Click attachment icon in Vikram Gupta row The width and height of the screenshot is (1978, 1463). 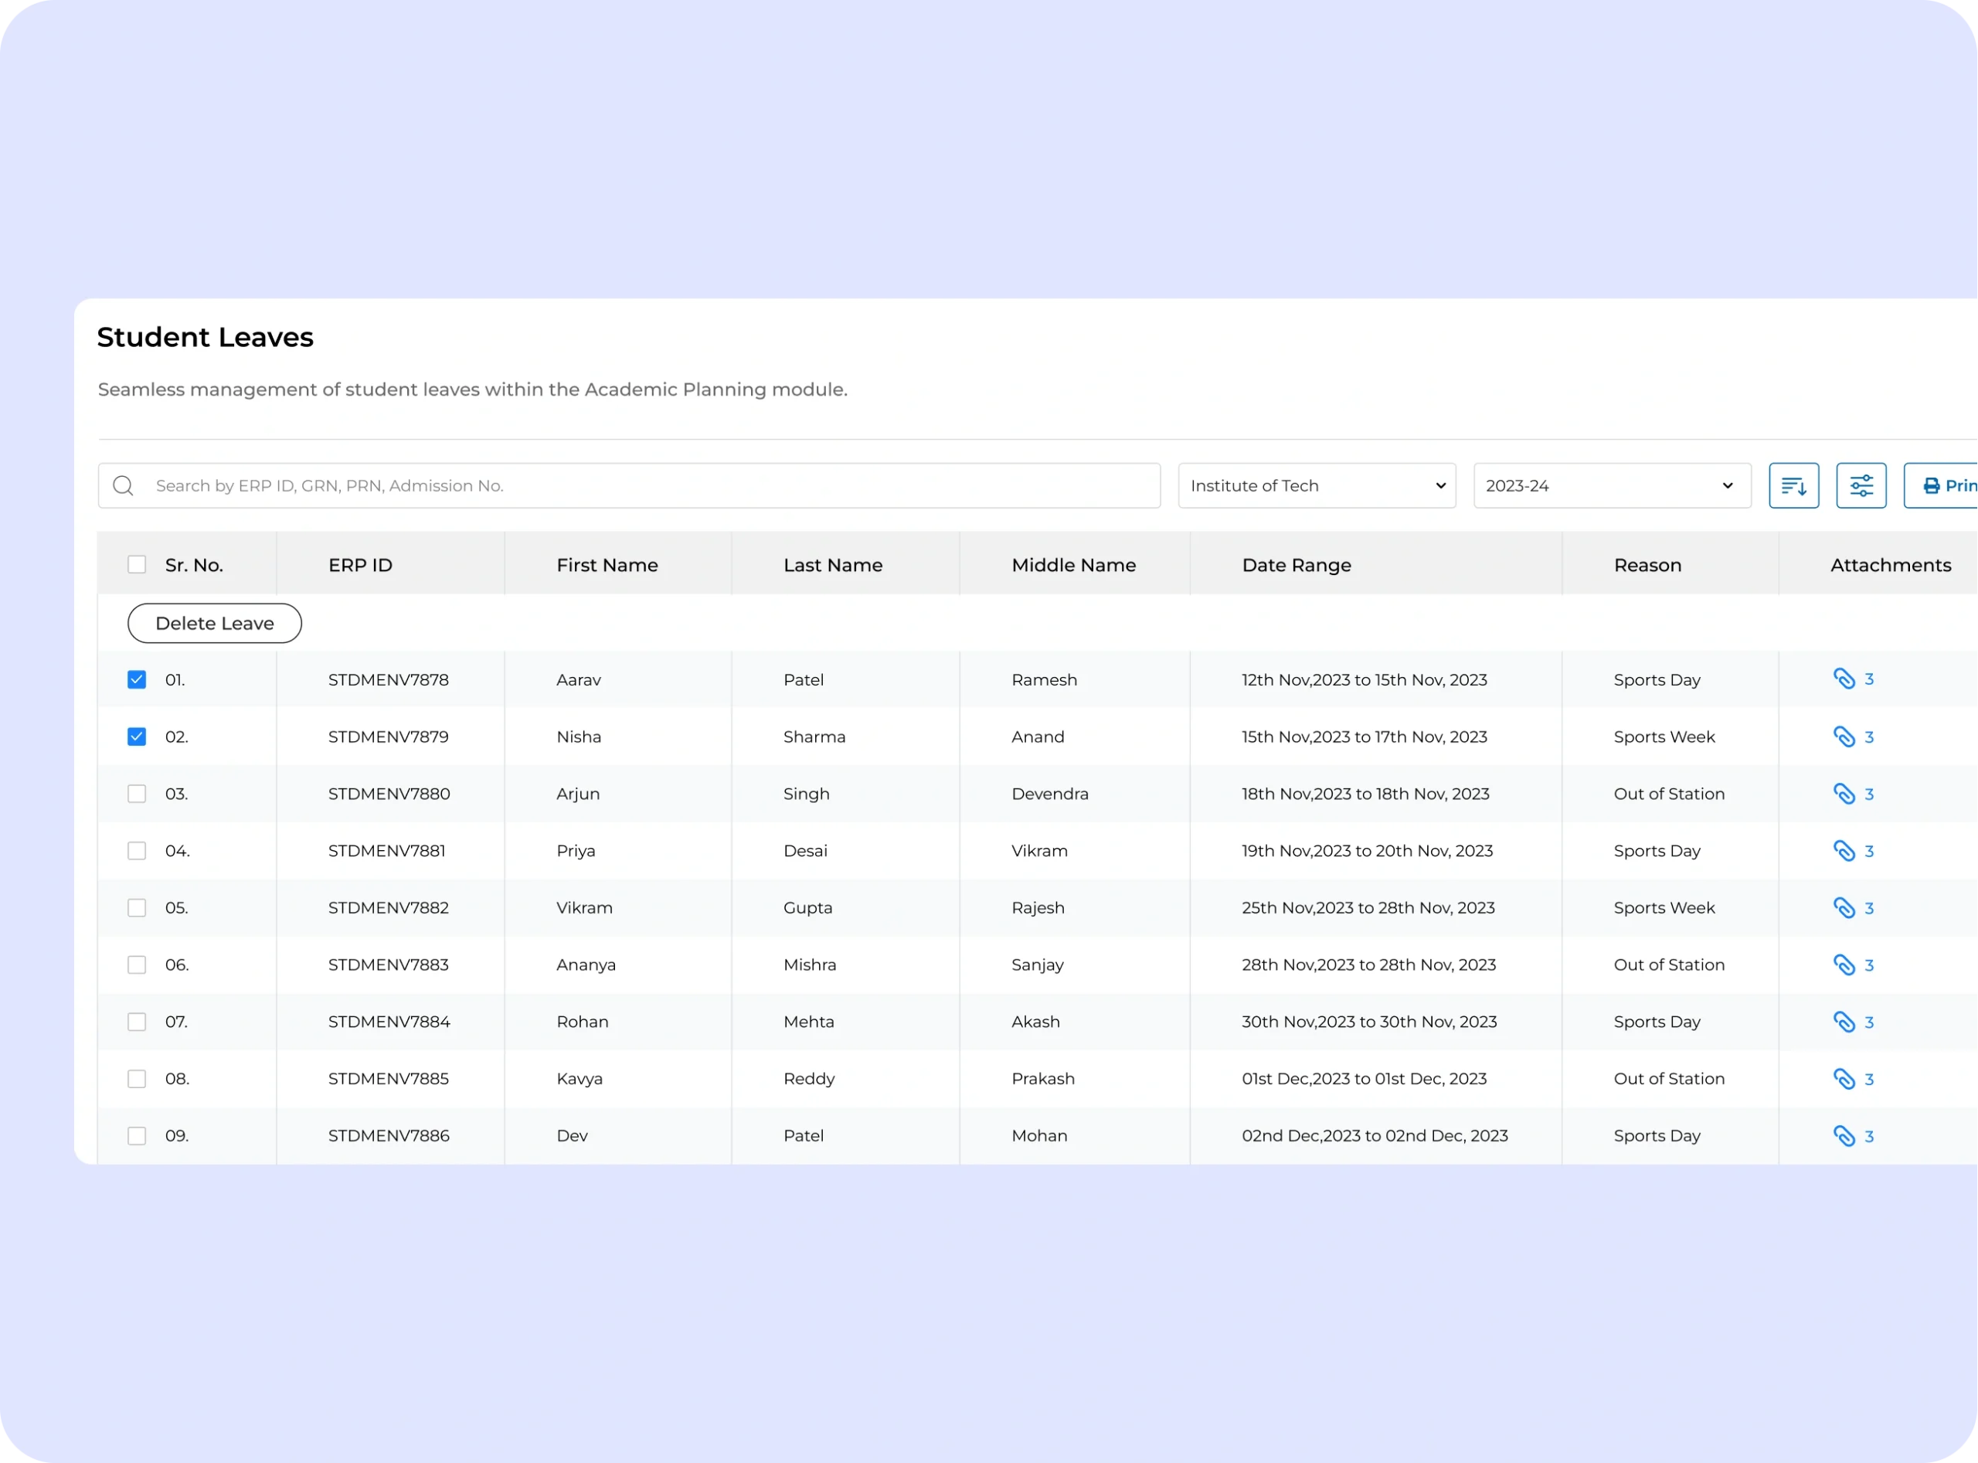[x=1844, y=908]
